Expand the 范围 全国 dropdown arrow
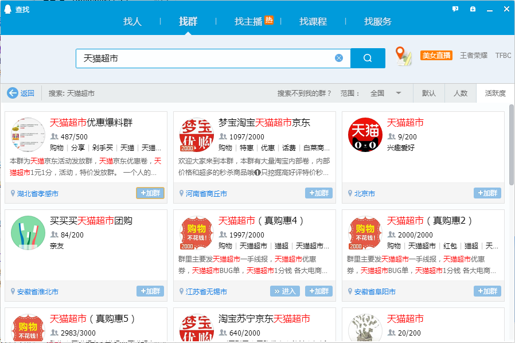The height and width of the screenshot is (343, 515). pyautogui.click(x=399, y=93)
